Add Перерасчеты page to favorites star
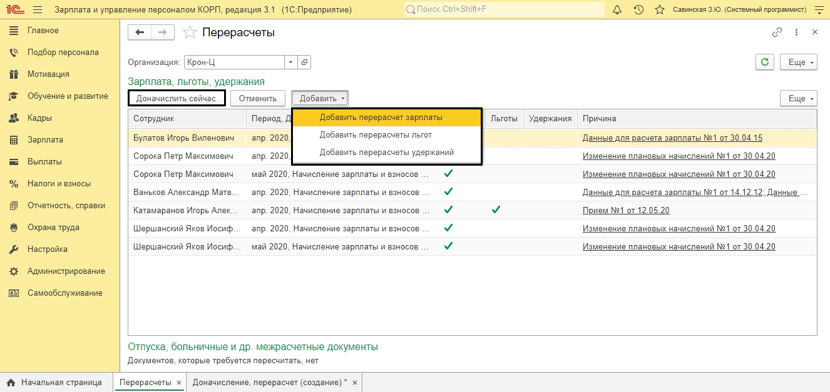The image size is (830, 392). point(192,33)
